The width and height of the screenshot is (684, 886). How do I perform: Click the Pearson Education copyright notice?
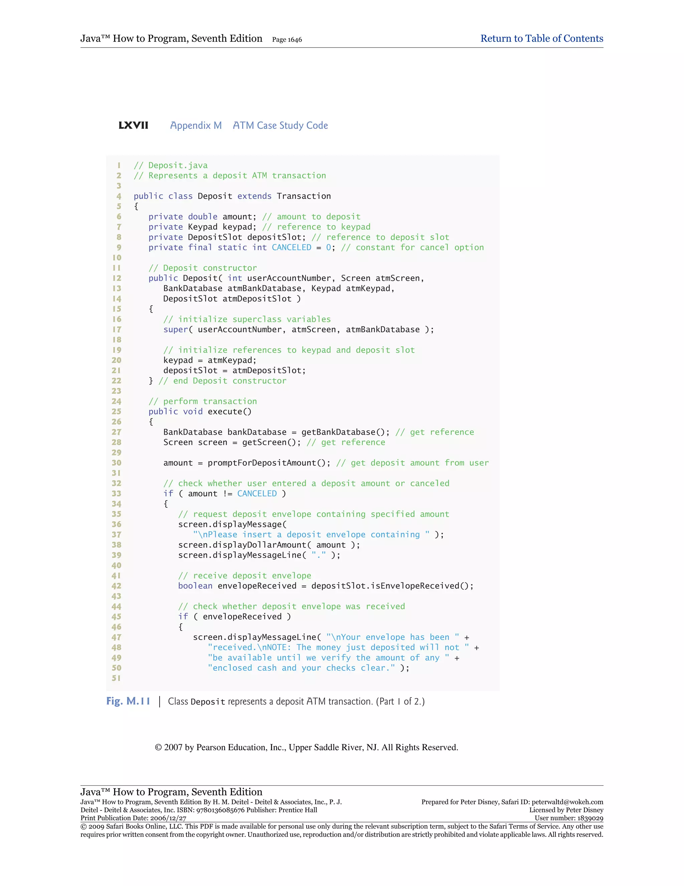(x=306, y=747)
